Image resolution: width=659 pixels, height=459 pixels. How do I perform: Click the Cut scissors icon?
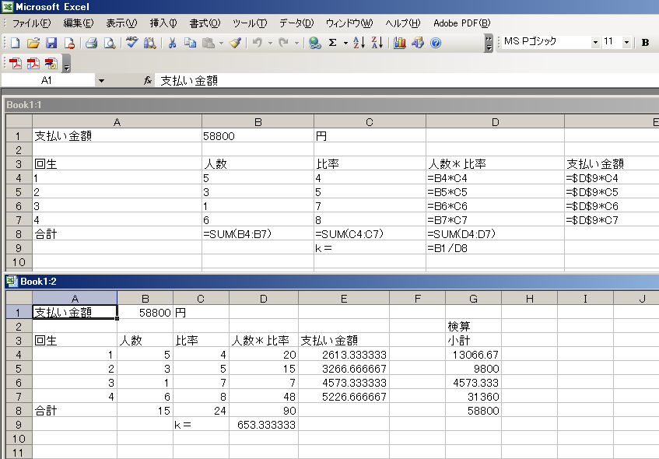pos(173,43)
